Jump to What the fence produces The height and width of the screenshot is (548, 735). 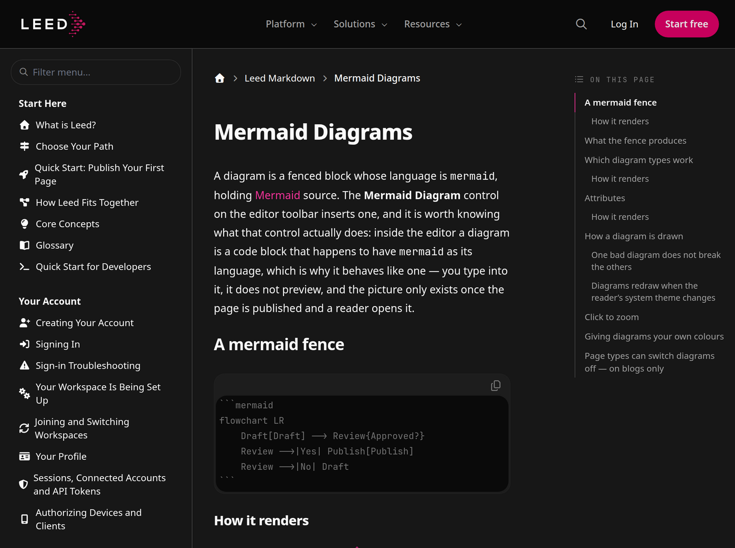pyautogui.click(x=635, y=141)
